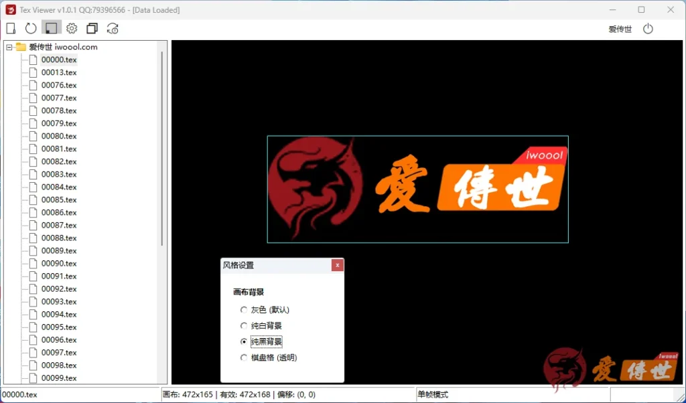Select 00093.tex in the file tree

coord(59,302)
